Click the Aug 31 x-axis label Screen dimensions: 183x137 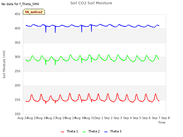(89, 118)
